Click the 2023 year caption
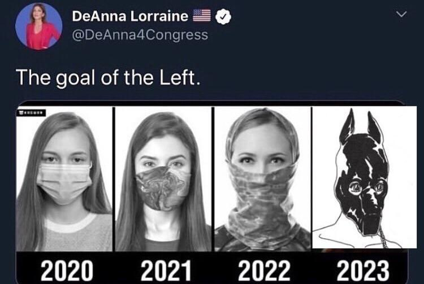This screenshot has height=284, width=424. point(363,270)
